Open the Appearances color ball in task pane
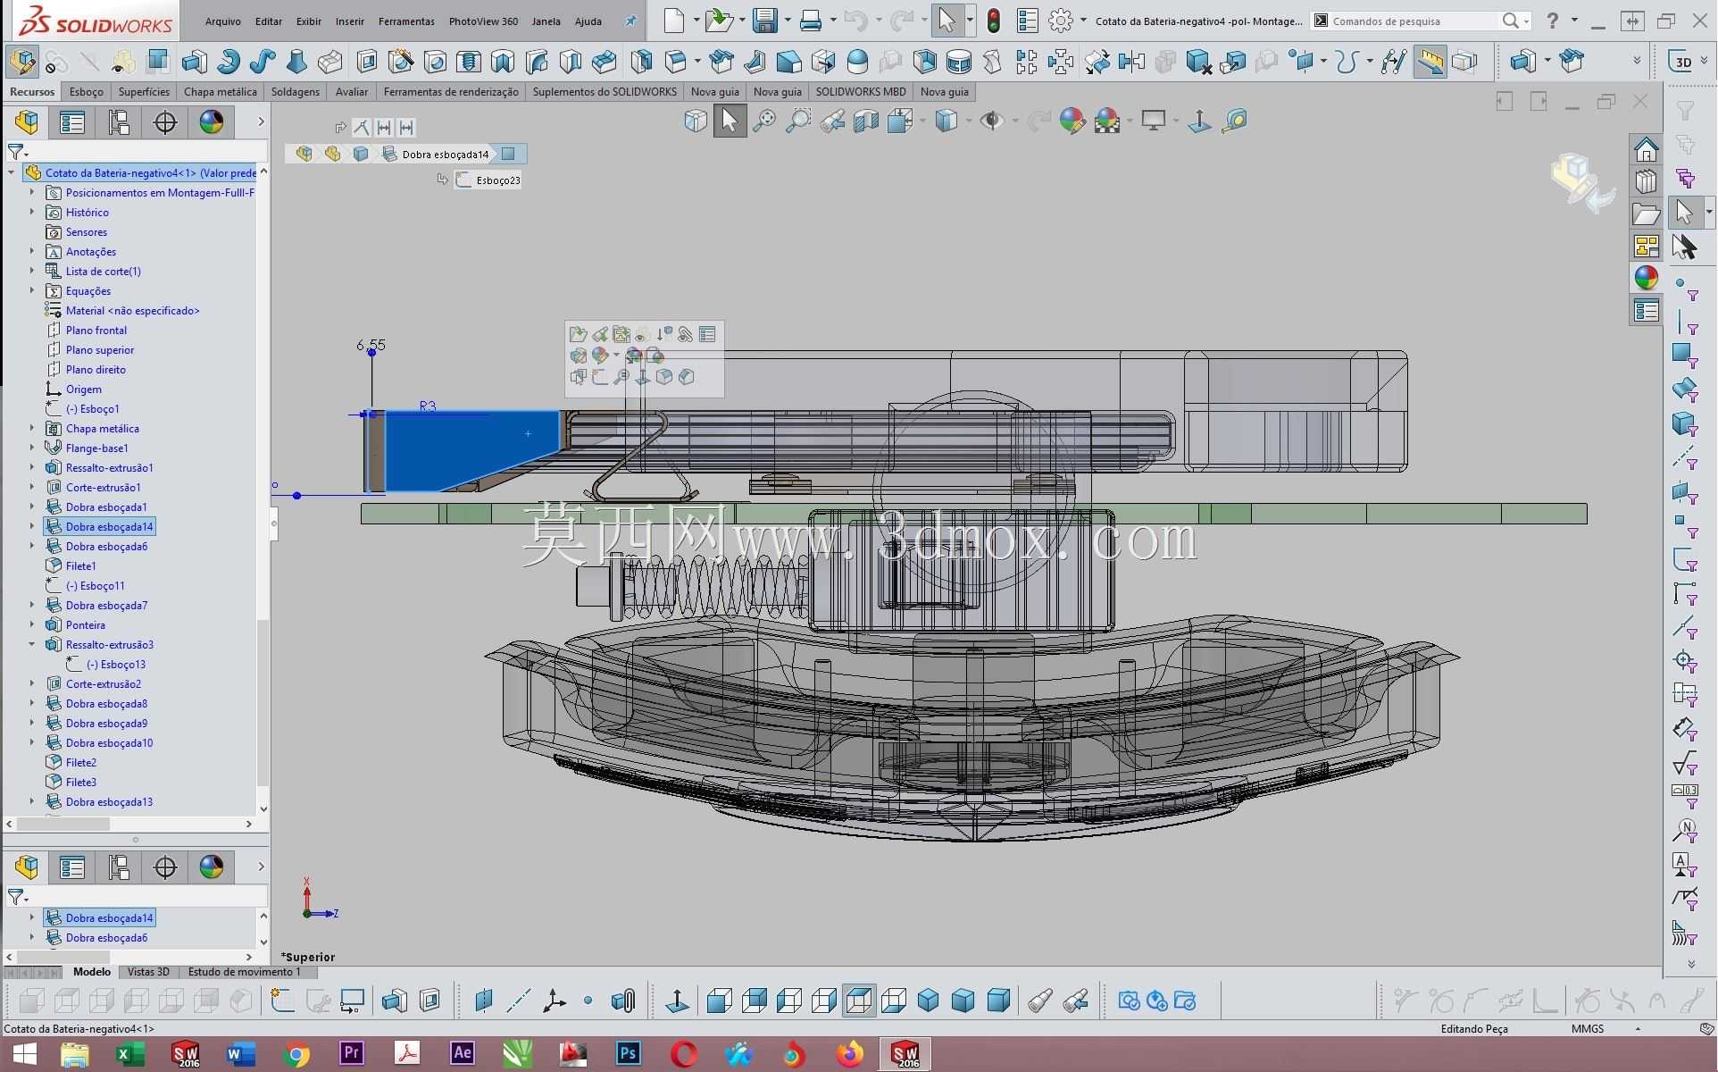The height and width of the screenshot is (1072, 1718). click(x=1646, y=278)
